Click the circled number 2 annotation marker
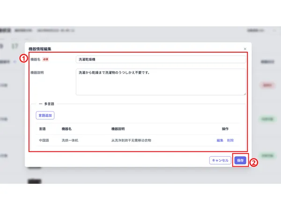The height and width of the screenshot is (210, 281). click(x=253, y=163)
